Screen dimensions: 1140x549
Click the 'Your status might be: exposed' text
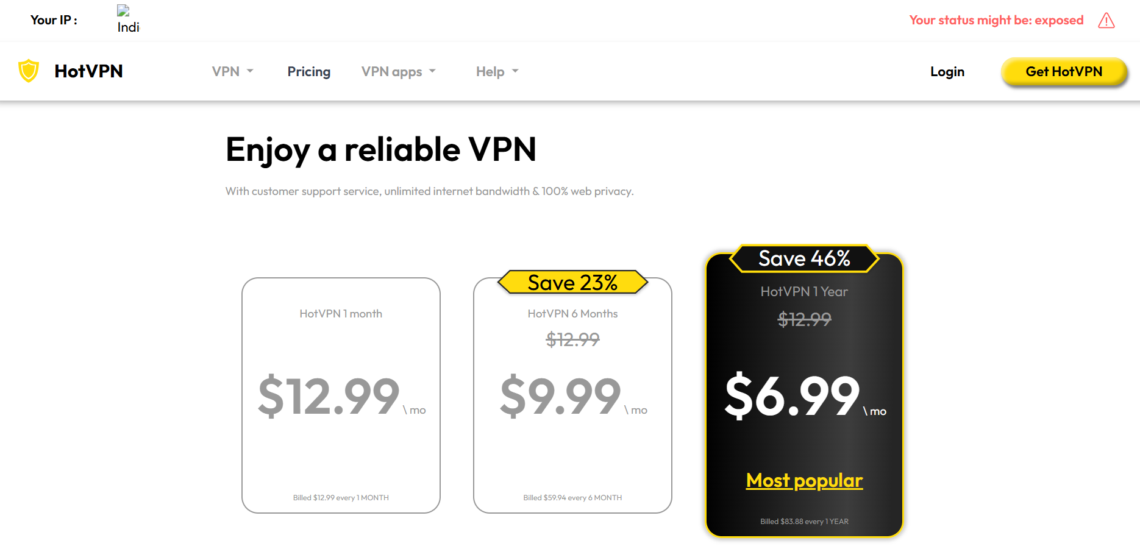(x=996, y=20)
